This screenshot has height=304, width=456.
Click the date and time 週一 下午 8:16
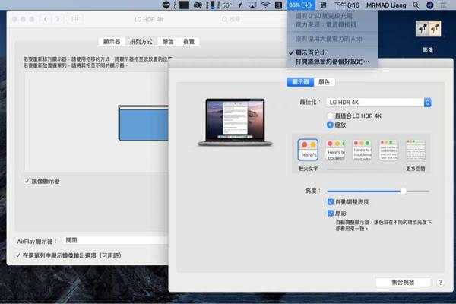pos(340,5)
